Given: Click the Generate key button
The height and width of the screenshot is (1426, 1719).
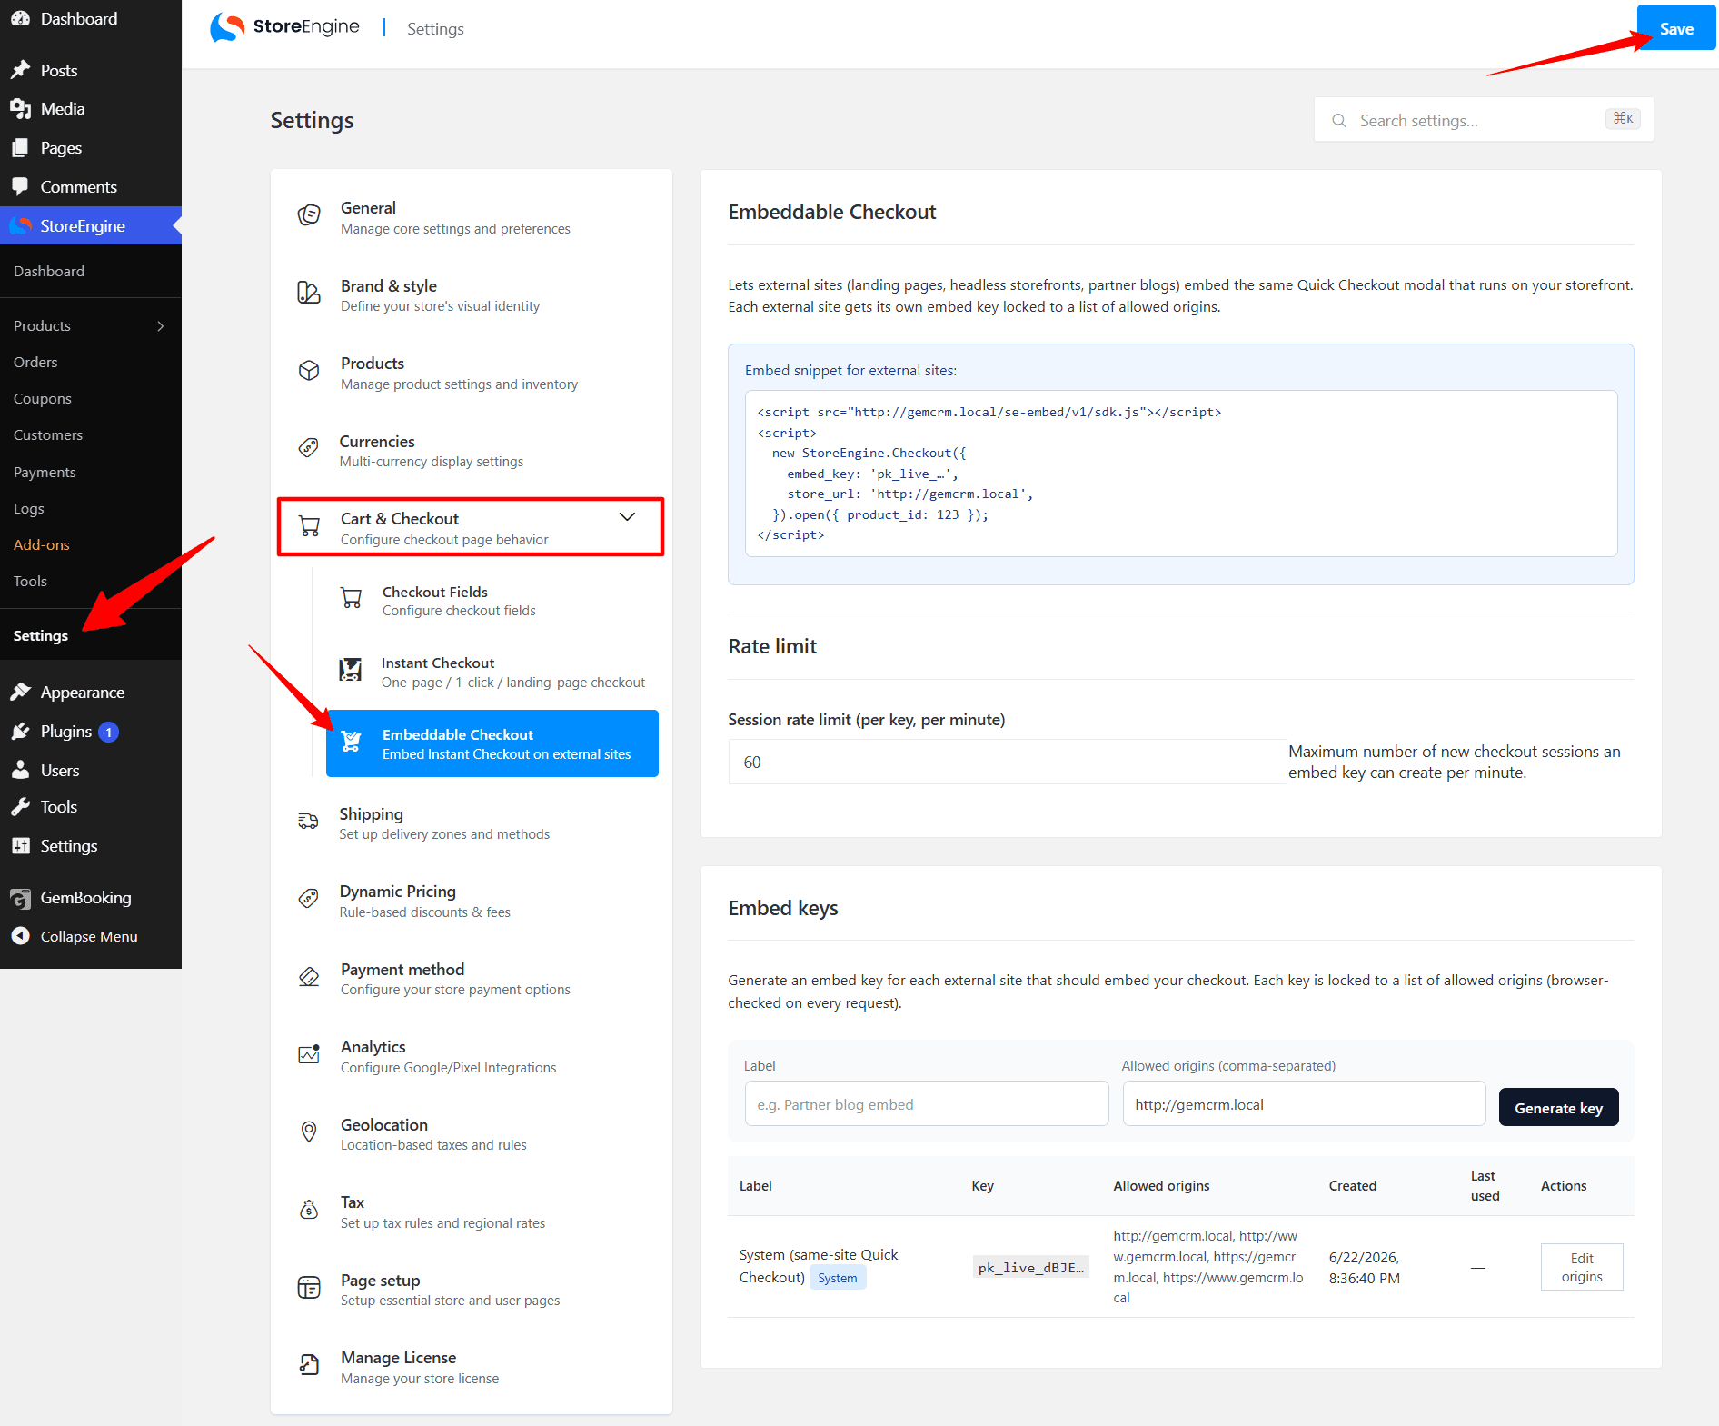Looking at the screenshot, I should pyautogui.click(x=1558, y=1107).
